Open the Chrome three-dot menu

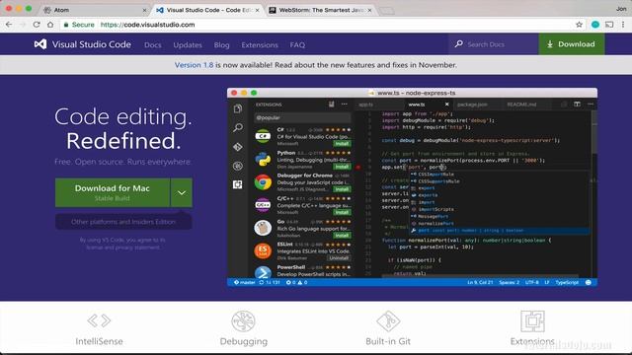623,25
